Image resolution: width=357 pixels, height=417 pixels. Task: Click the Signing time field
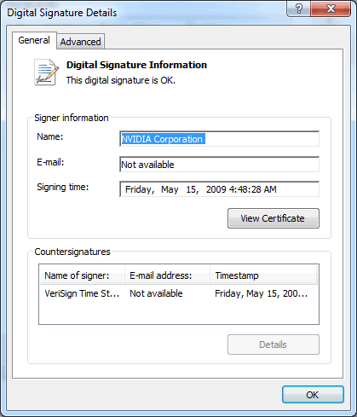[219, 189]
